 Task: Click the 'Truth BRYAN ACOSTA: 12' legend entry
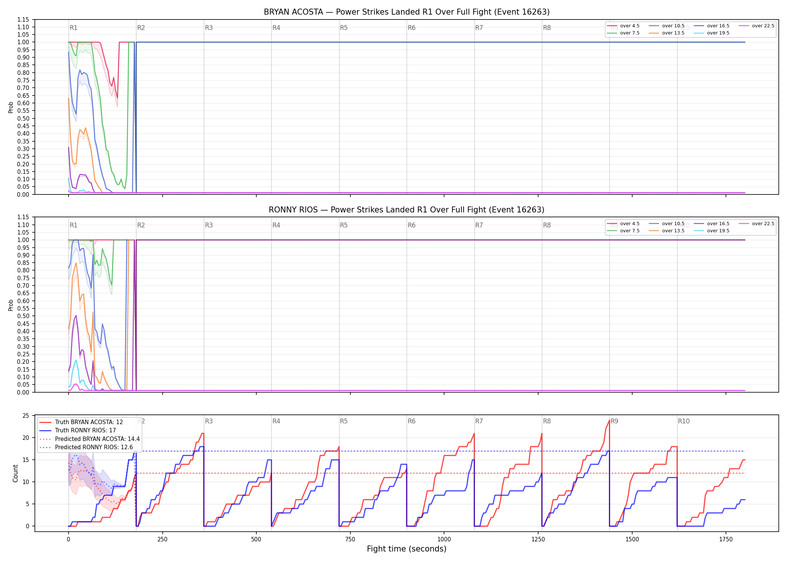coord(81,422)
